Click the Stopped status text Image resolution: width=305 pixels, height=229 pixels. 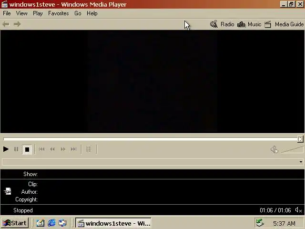[23, 210]
